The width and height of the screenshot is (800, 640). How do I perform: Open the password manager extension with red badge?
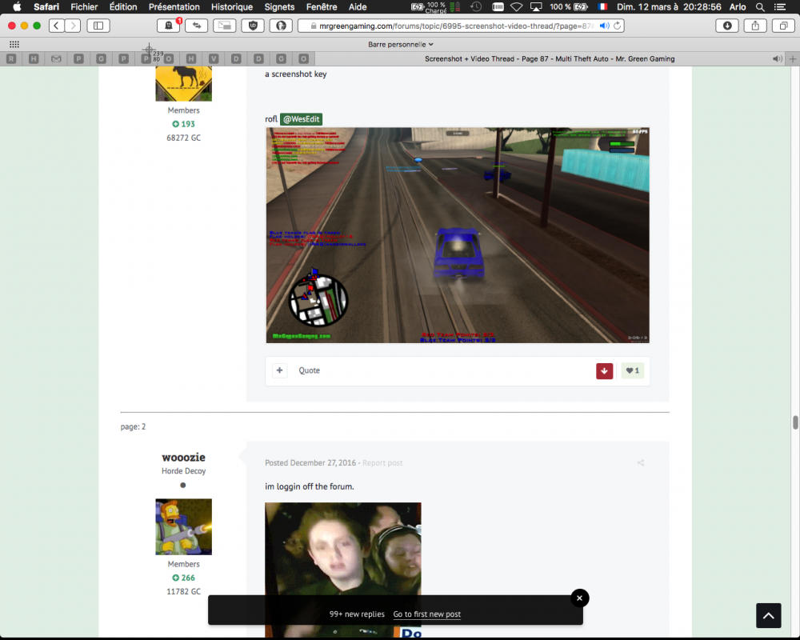tap(169, 26)
